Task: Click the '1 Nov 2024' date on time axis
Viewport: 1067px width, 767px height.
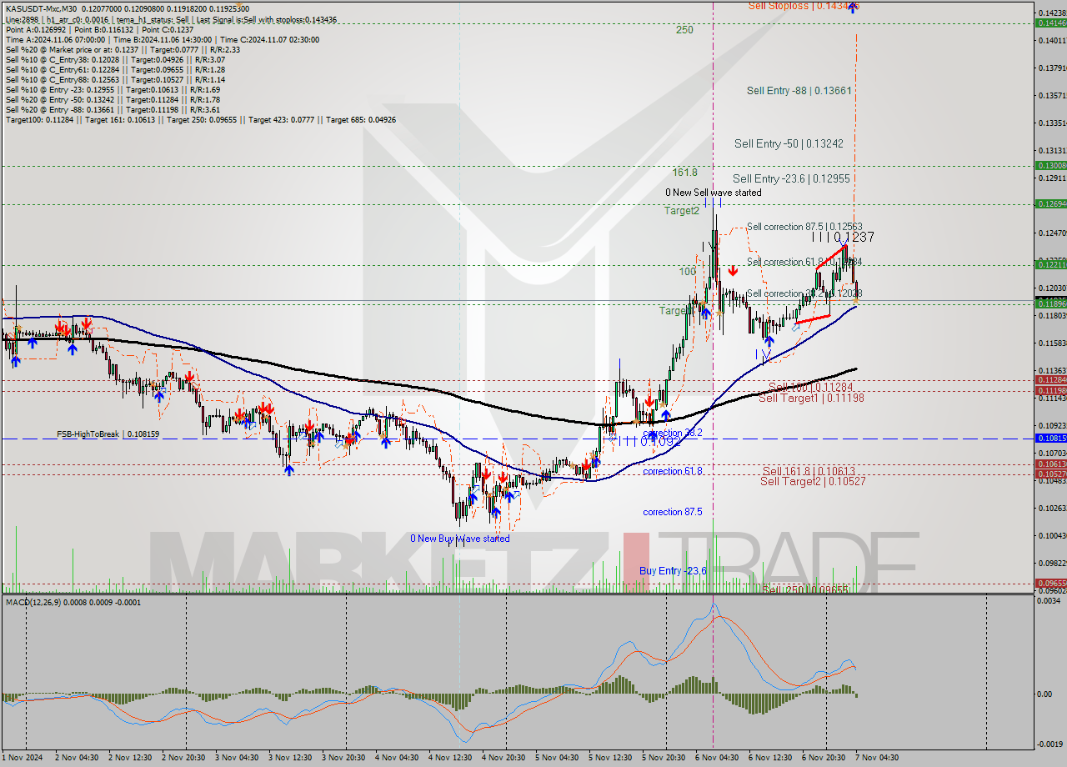Action: [x=23, y=758]
